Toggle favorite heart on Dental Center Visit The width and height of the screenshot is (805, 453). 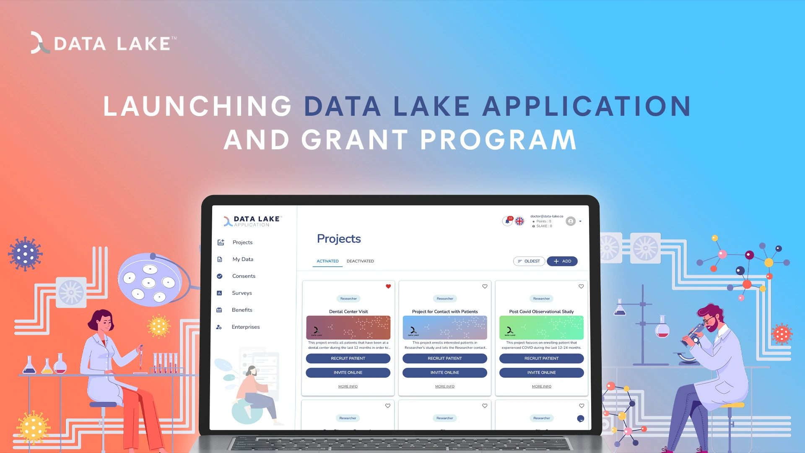click(x=389, y=286)
